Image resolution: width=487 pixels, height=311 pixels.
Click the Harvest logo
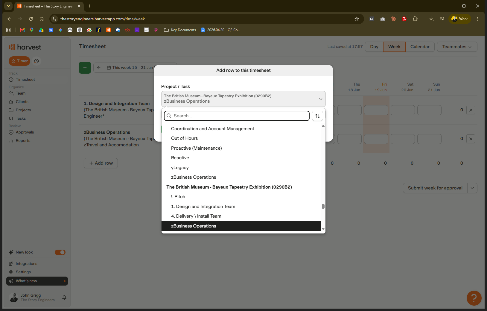coord(25,47)
